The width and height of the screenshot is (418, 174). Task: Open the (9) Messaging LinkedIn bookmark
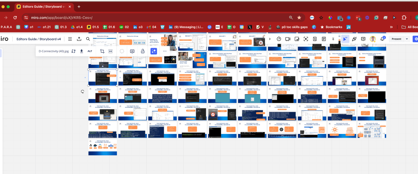(186, 27)
